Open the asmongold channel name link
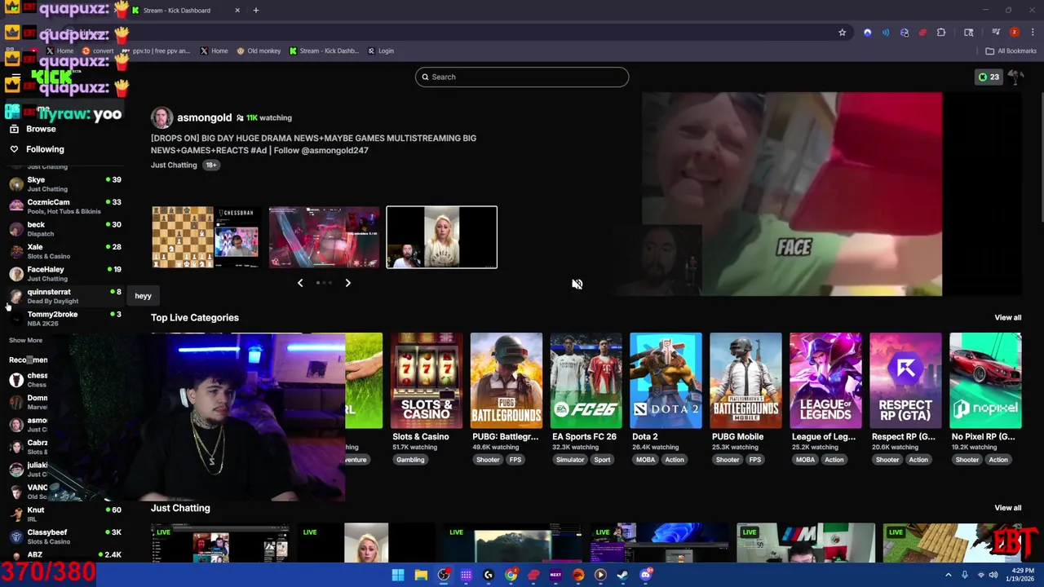Screen dimensions: 1044x587 point(204,117)
